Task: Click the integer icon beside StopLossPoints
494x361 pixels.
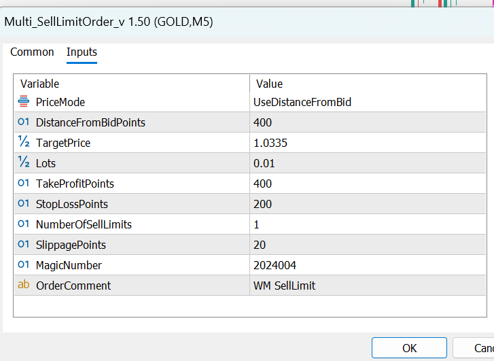Action: coord(24,204)
